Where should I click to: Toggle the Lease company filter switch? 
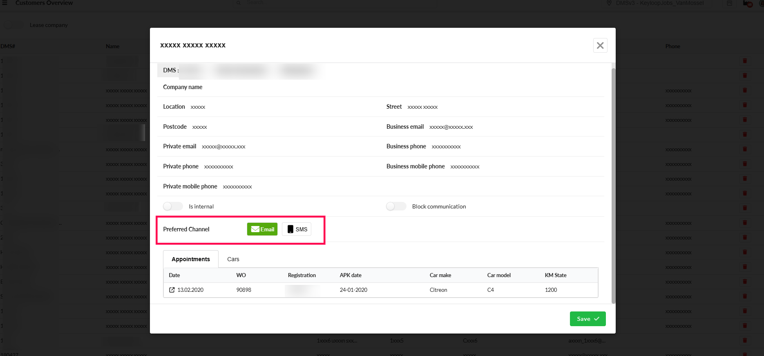click(x=13, y=25)
